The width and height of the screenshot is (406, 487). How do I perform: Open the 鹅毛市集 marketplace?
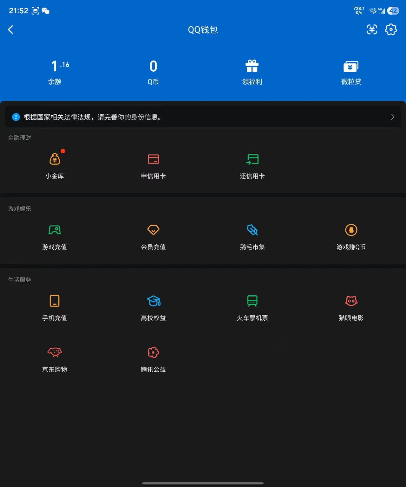(x=252, y=234)
